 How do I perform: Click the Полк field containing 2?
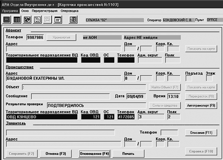(x=174, y=117)
